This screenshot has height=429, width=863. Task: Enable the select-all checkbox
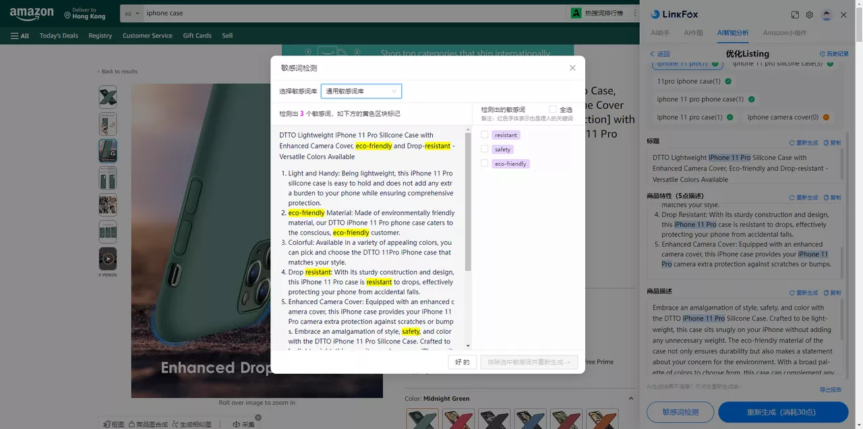point(553,109)
